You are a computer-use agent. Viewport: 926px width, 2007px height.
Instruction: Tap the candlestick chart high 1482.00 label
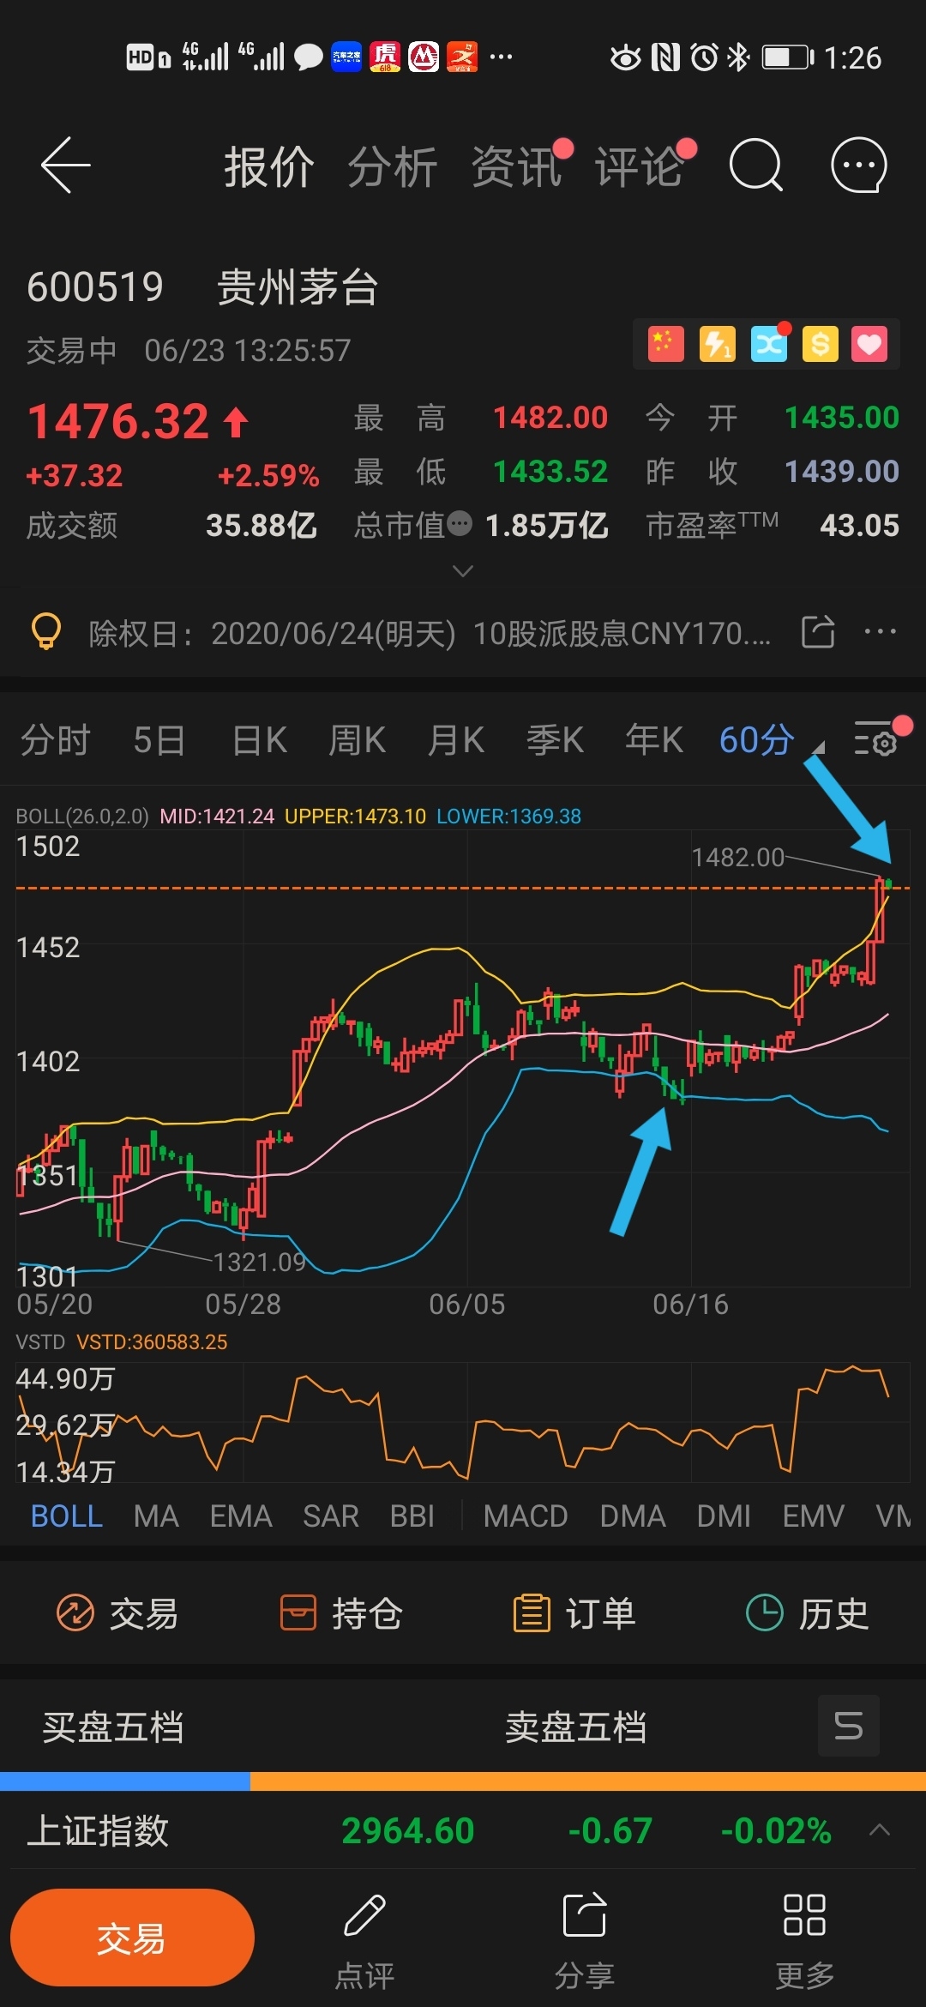click(x=737, y=857)
